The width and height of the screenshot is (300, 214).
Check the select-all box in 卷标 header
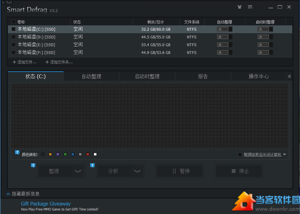click(13, 21)
